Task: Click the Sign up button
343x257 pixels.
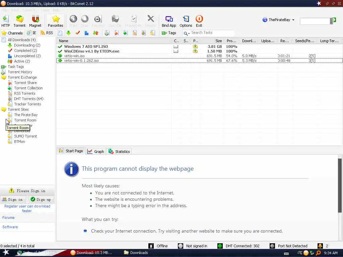Action: click(x=41, y=199)
